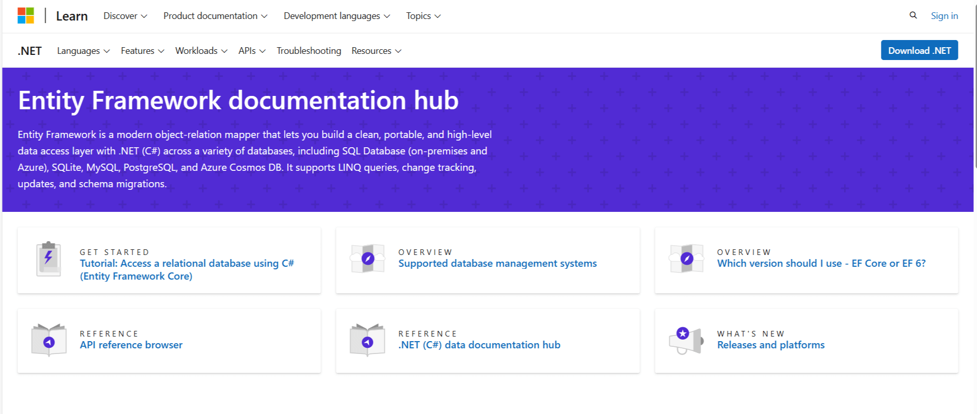Open Tutorial: Access a relational database link
This screenshot has height=414, width=977.
(187, 270)
